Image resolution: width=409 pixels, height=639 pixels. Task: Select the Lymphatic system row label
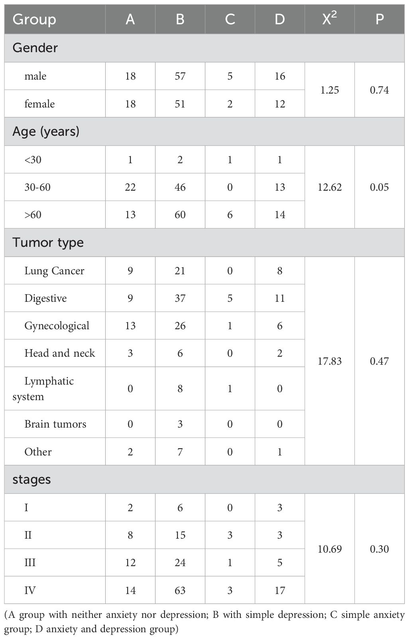(x=43, y=389)
